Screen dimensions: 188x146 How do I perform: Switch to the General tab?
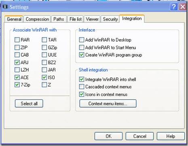click(14, 19)
